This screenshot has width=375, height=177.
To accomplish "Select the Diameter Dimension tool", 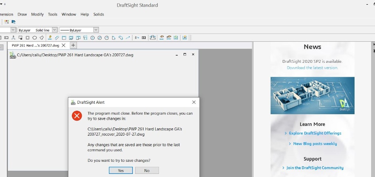I will click(x=100, y=38).
